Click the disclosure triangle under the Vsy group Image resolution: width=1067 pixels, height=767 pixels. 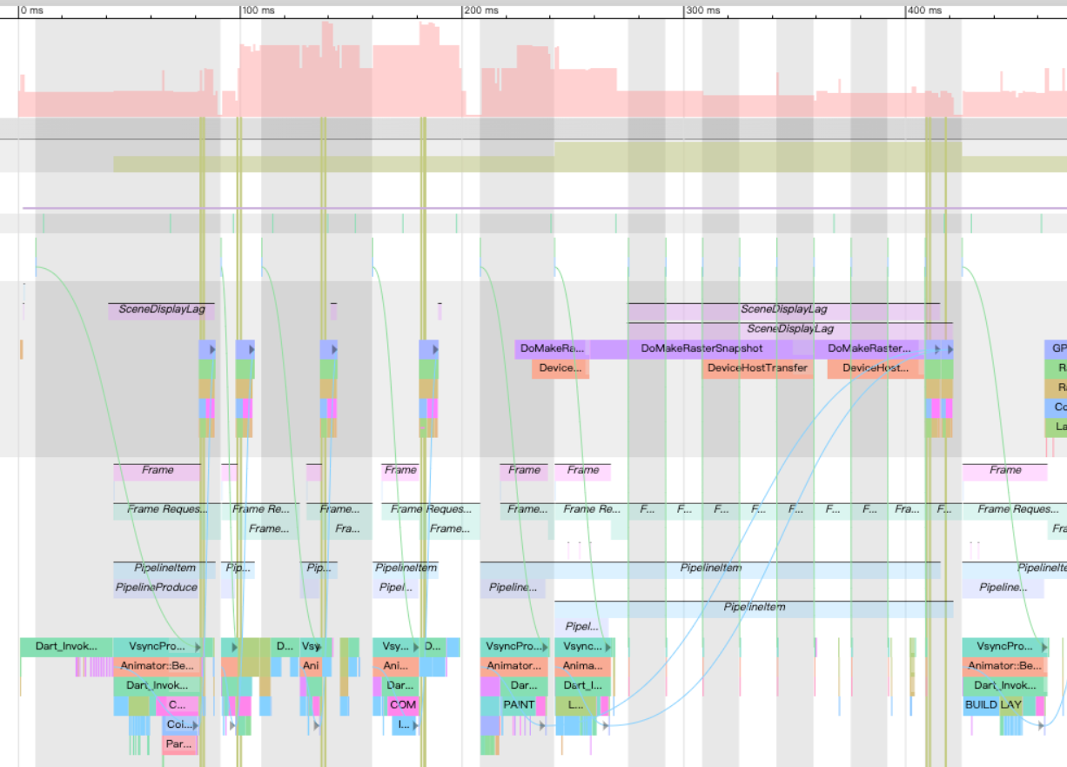tap(317, 725)
